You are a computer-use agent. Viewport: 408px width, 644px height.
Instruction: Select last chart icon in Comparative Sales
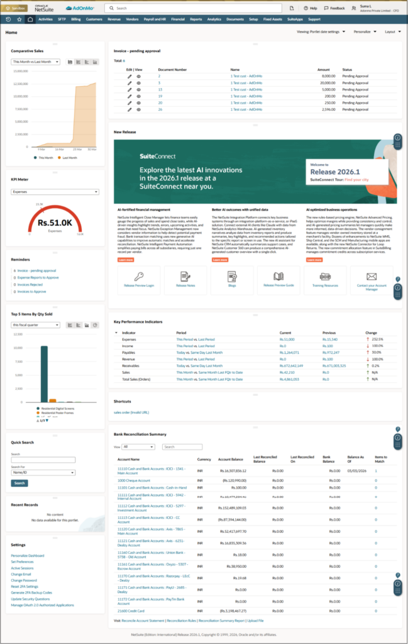point(95,62)
